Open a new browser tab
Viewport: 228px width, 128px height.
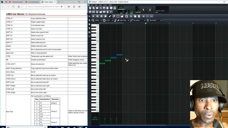coord(59,2)
